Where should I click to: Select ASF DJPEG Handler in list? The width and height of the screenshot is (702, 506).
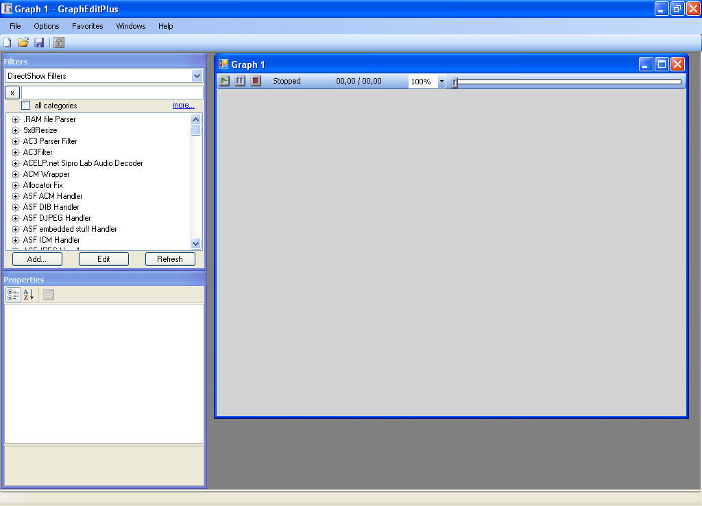tap(57, 218)
